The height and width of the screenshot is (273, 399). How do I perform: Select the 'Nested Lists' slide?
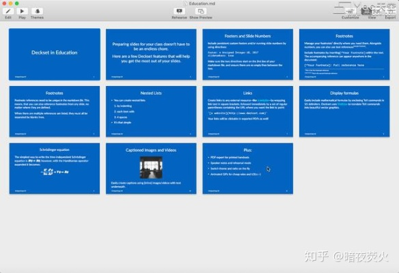pos(151,111)
